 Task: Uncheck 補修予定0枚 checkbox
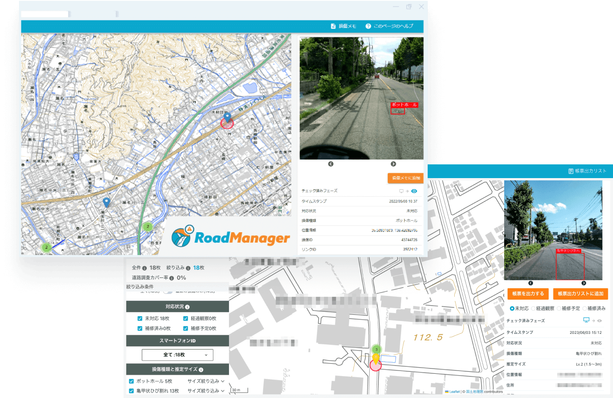coord(186,328)
